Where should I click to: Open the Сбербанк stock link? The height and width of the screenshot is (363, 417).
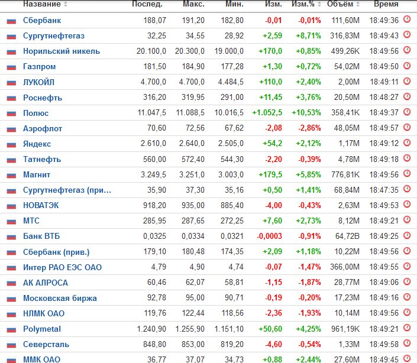tap(42, 21)
